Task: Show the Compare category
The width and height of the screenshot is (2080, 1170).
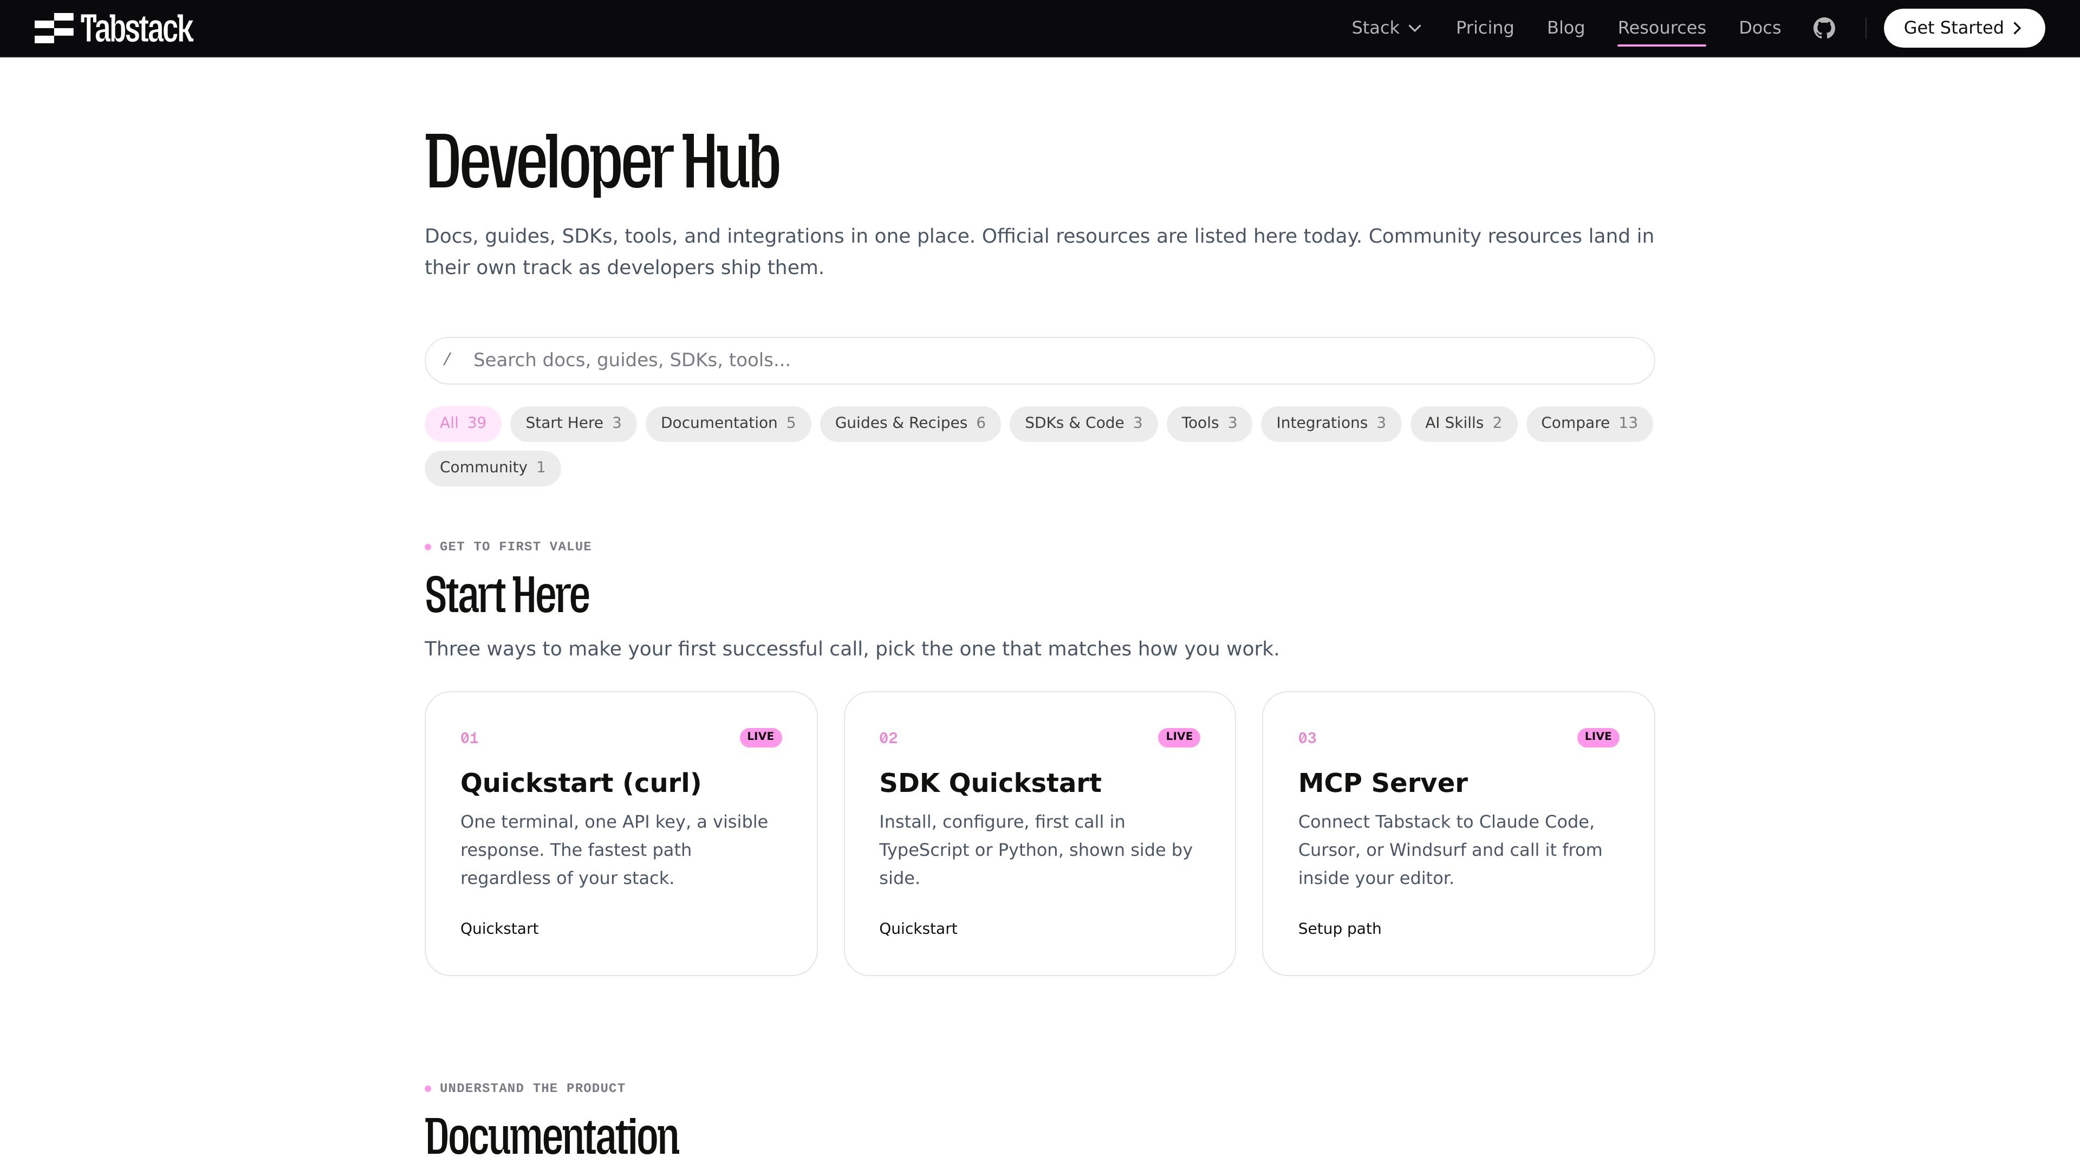Action: 1589,423
